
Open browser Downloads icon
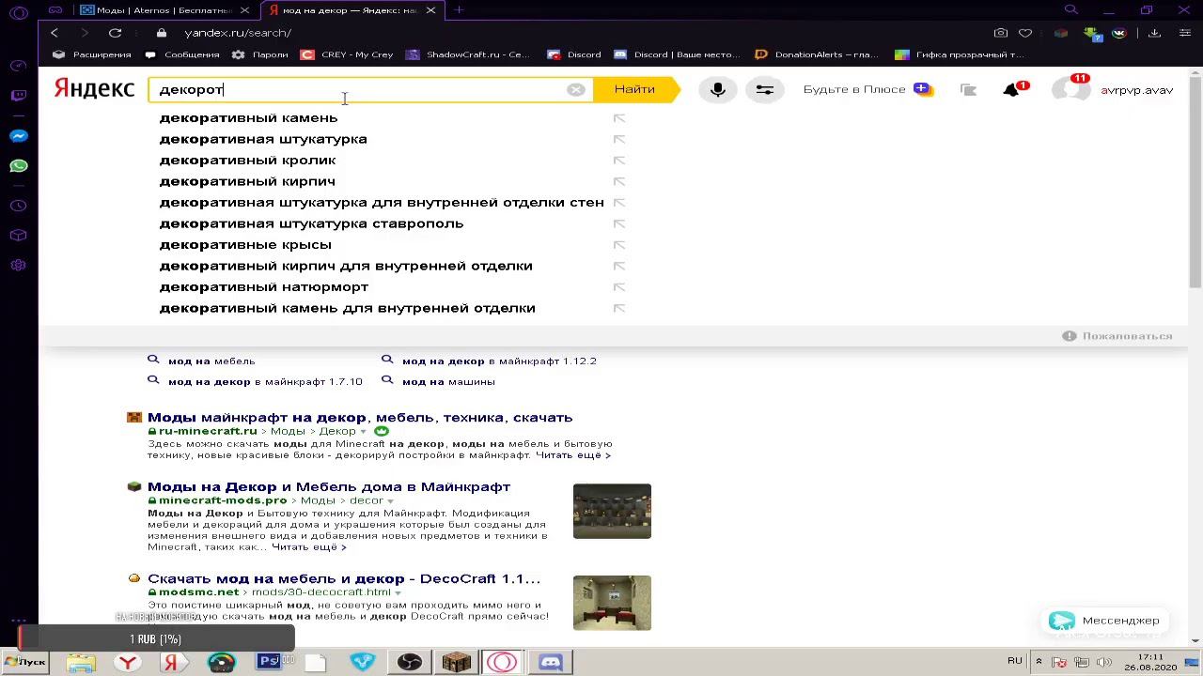(1154, 33)
